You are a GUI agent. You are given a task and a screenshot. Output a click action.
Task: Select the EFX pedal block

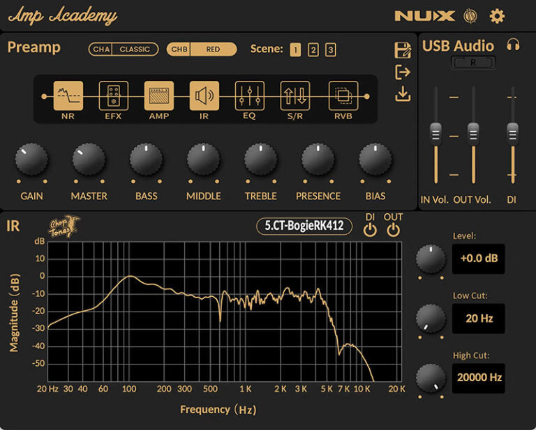tap(114, 95)
